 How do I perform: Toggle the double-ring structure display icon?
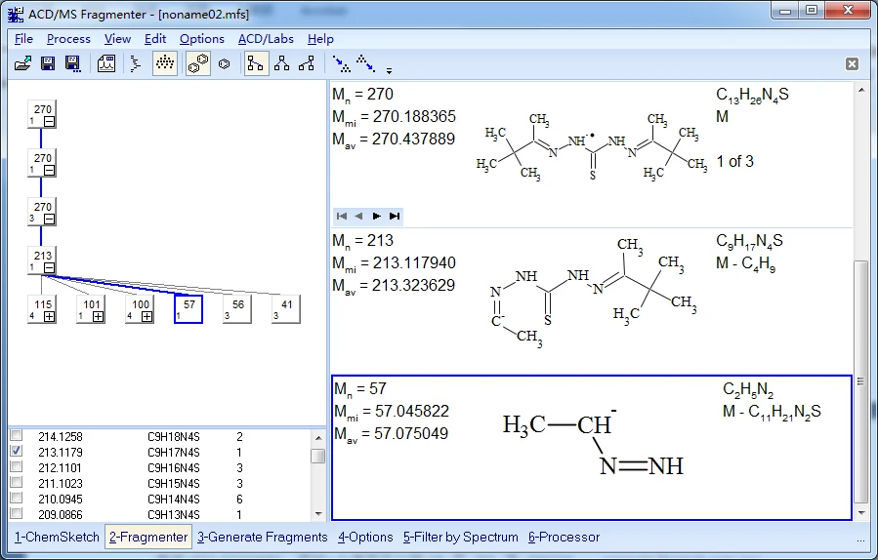(x=198, y=63)
